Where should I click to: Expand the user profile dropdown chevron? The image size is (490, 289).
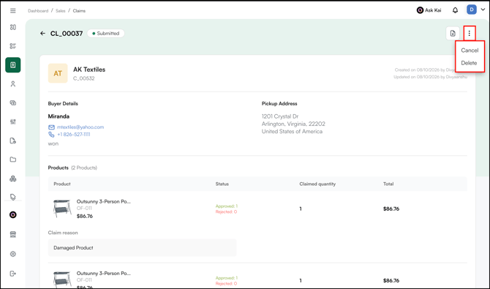(483, 10)
